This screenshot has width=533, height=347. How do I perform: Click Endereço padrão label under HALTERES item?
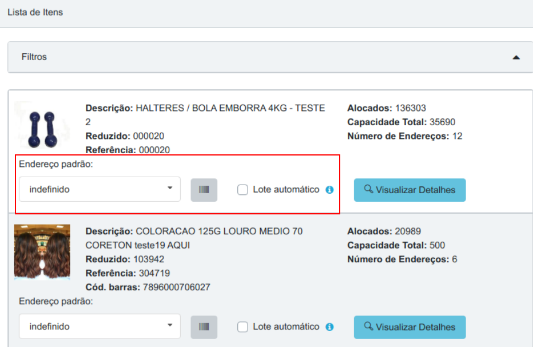click(55, 164)
